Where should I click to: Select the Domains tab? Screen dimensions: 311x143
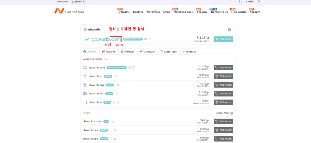coord(90,52)
